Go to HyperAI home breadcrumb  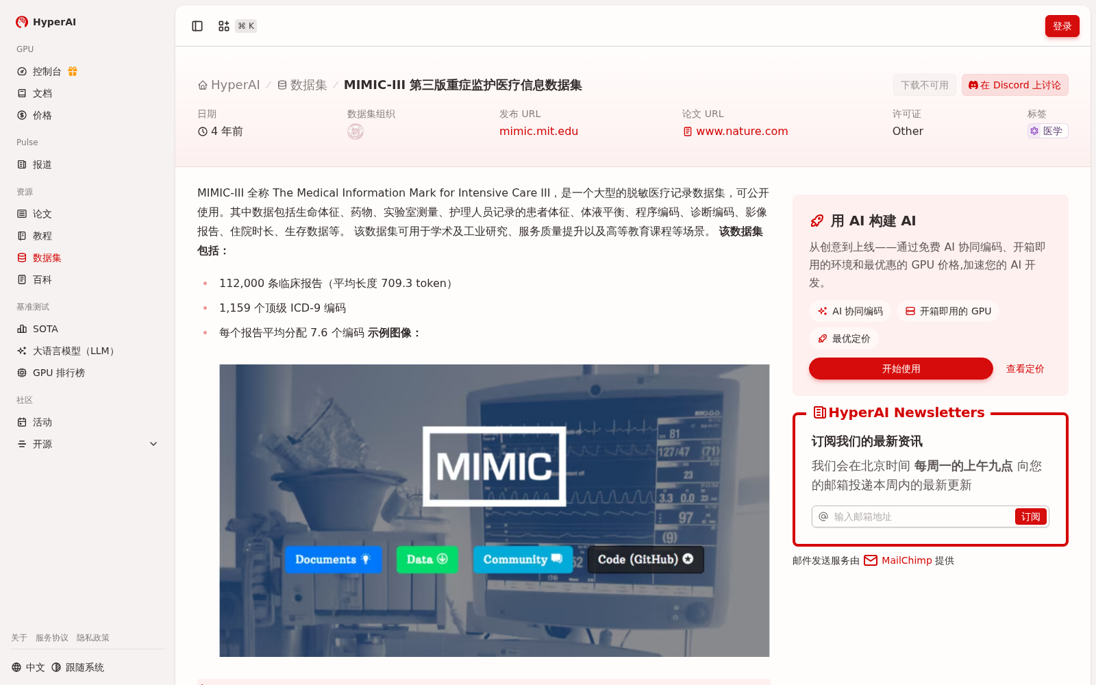(229, 85)
